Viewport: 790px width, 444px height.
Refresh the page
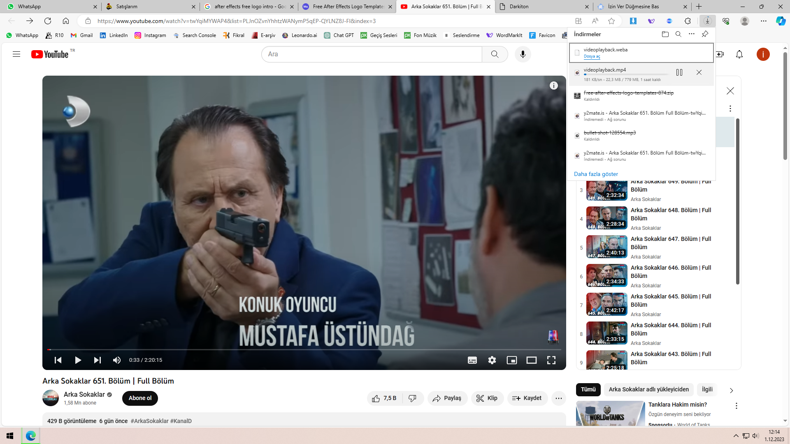coord(48,21)
